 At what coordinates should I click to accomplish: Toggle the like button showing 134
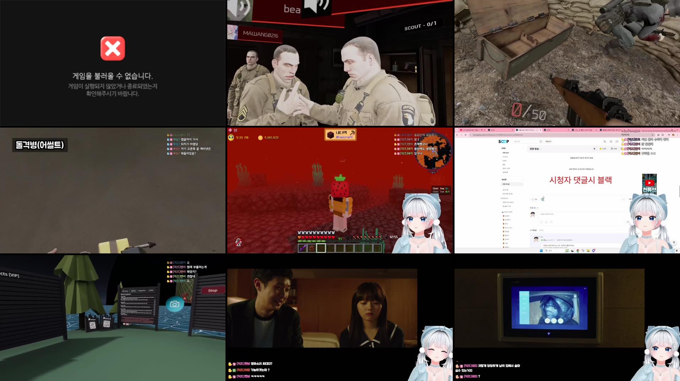click(534, 199)
